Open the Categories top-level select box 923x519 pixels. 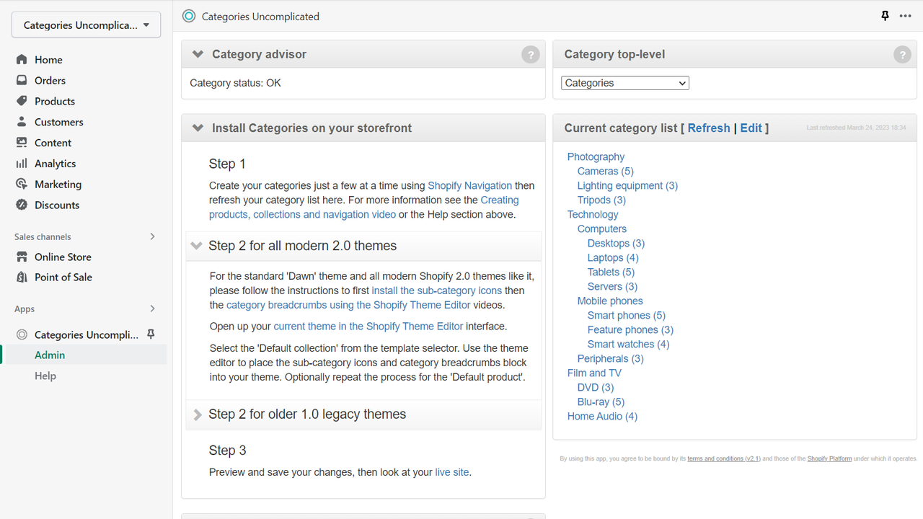[x=625, y=83]
